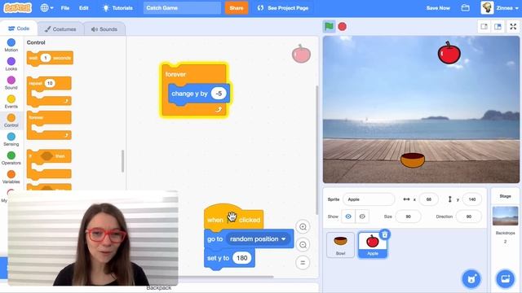
Task: Select the Sensing block category
Action: 11,139
